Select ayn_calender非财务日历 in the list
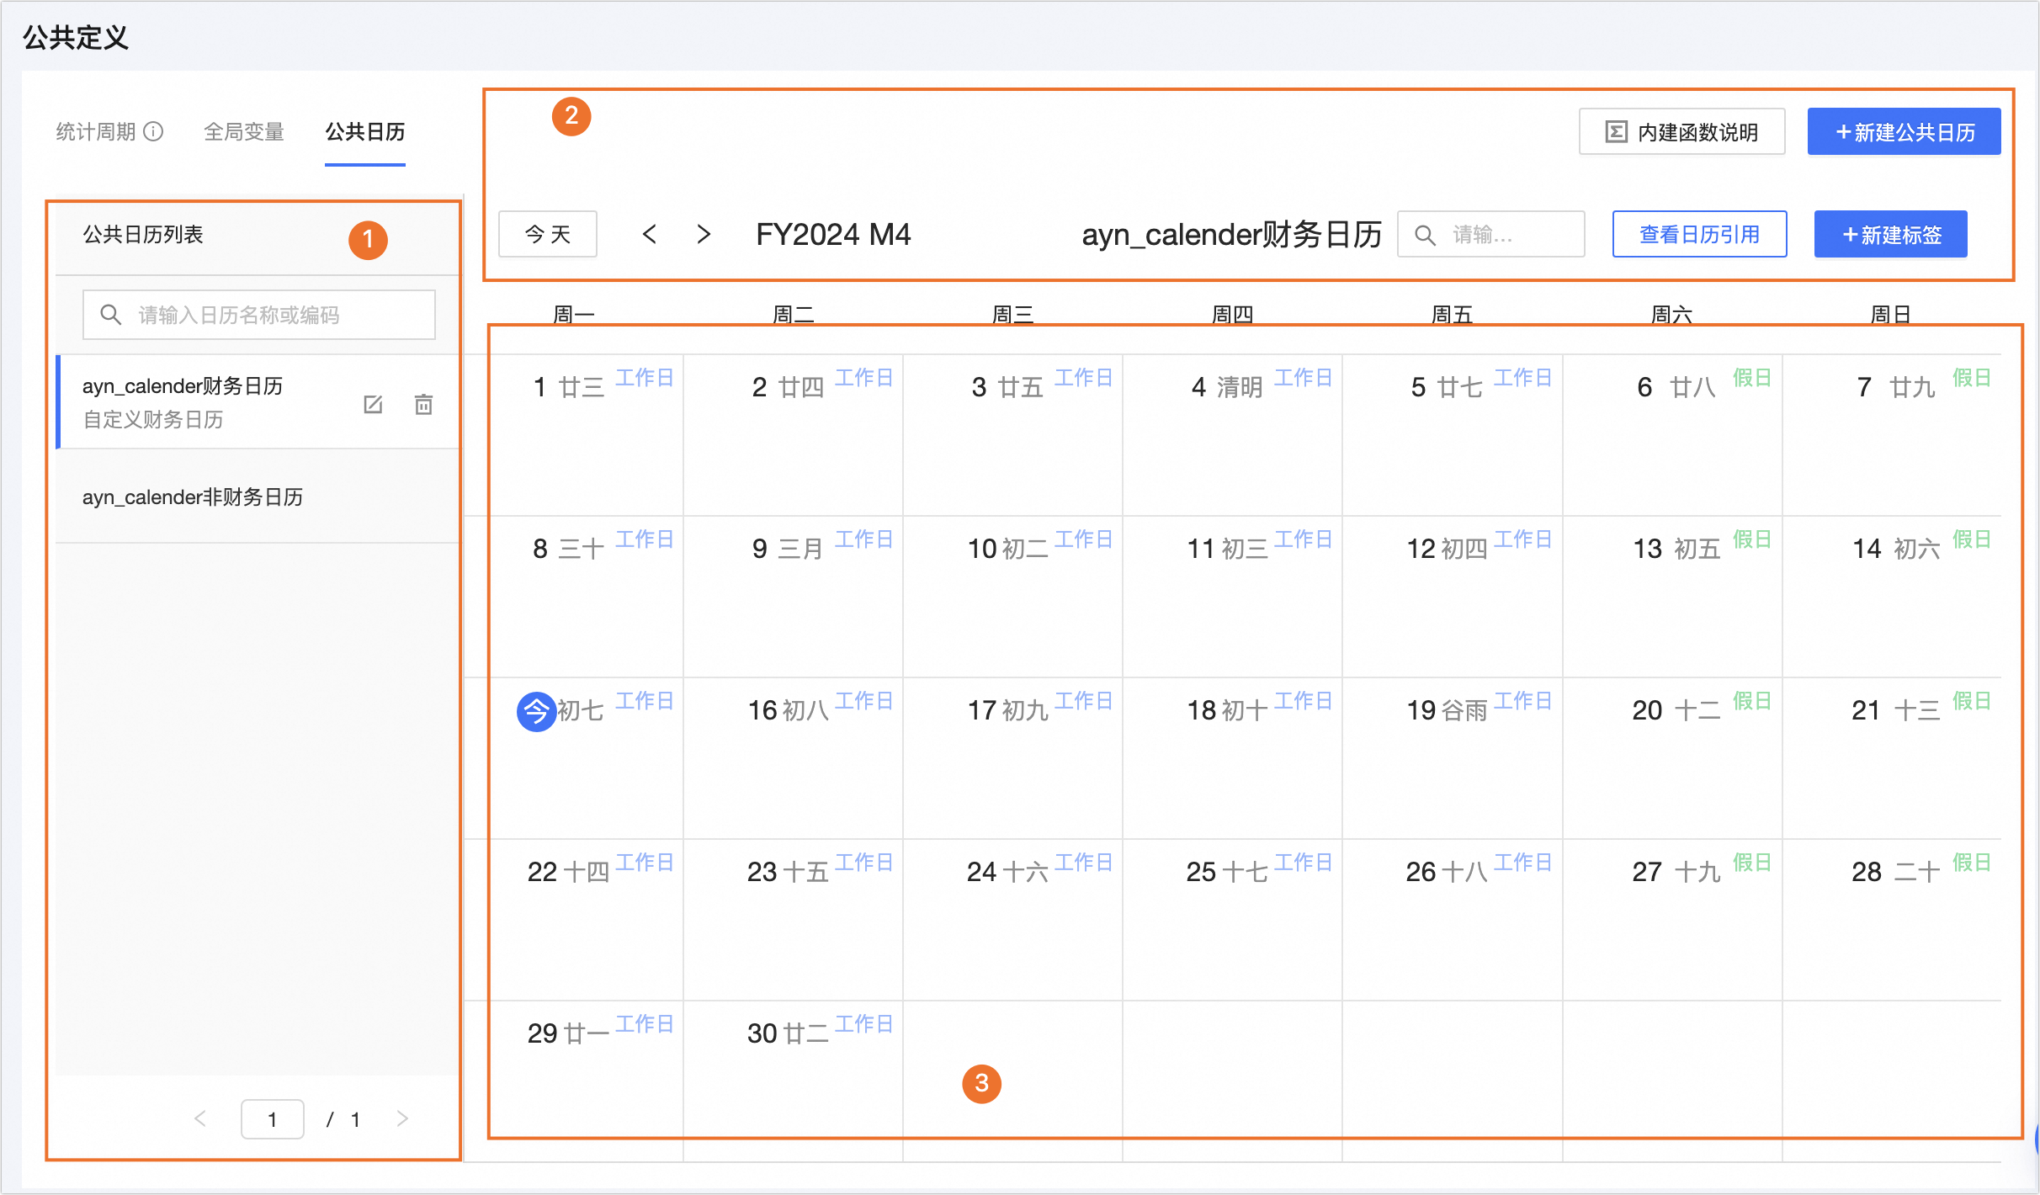The height and width of the screenshot is (1195, 2040). pos(193,497)
